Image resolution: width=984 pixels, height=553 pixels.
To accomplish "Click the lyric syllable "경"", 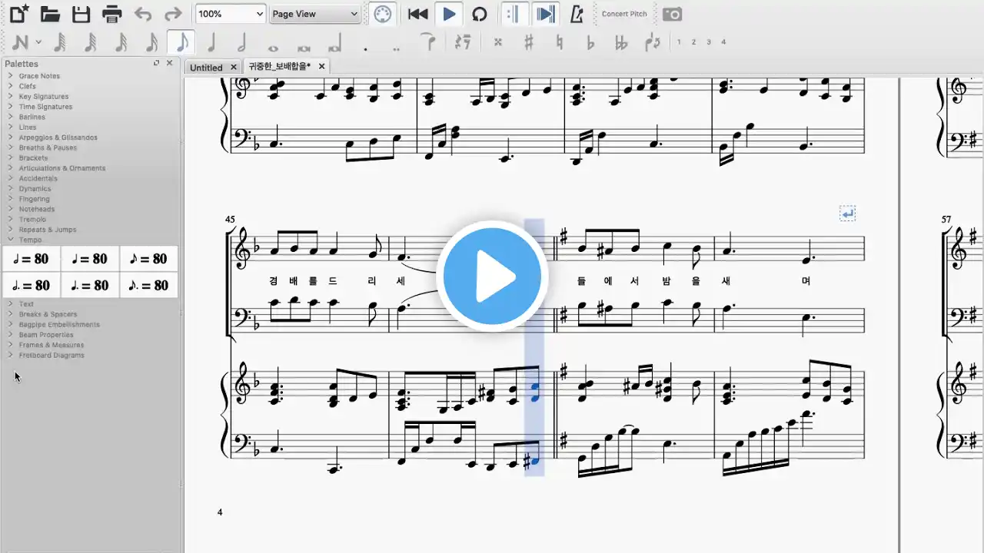I will [x=272, y=281].
